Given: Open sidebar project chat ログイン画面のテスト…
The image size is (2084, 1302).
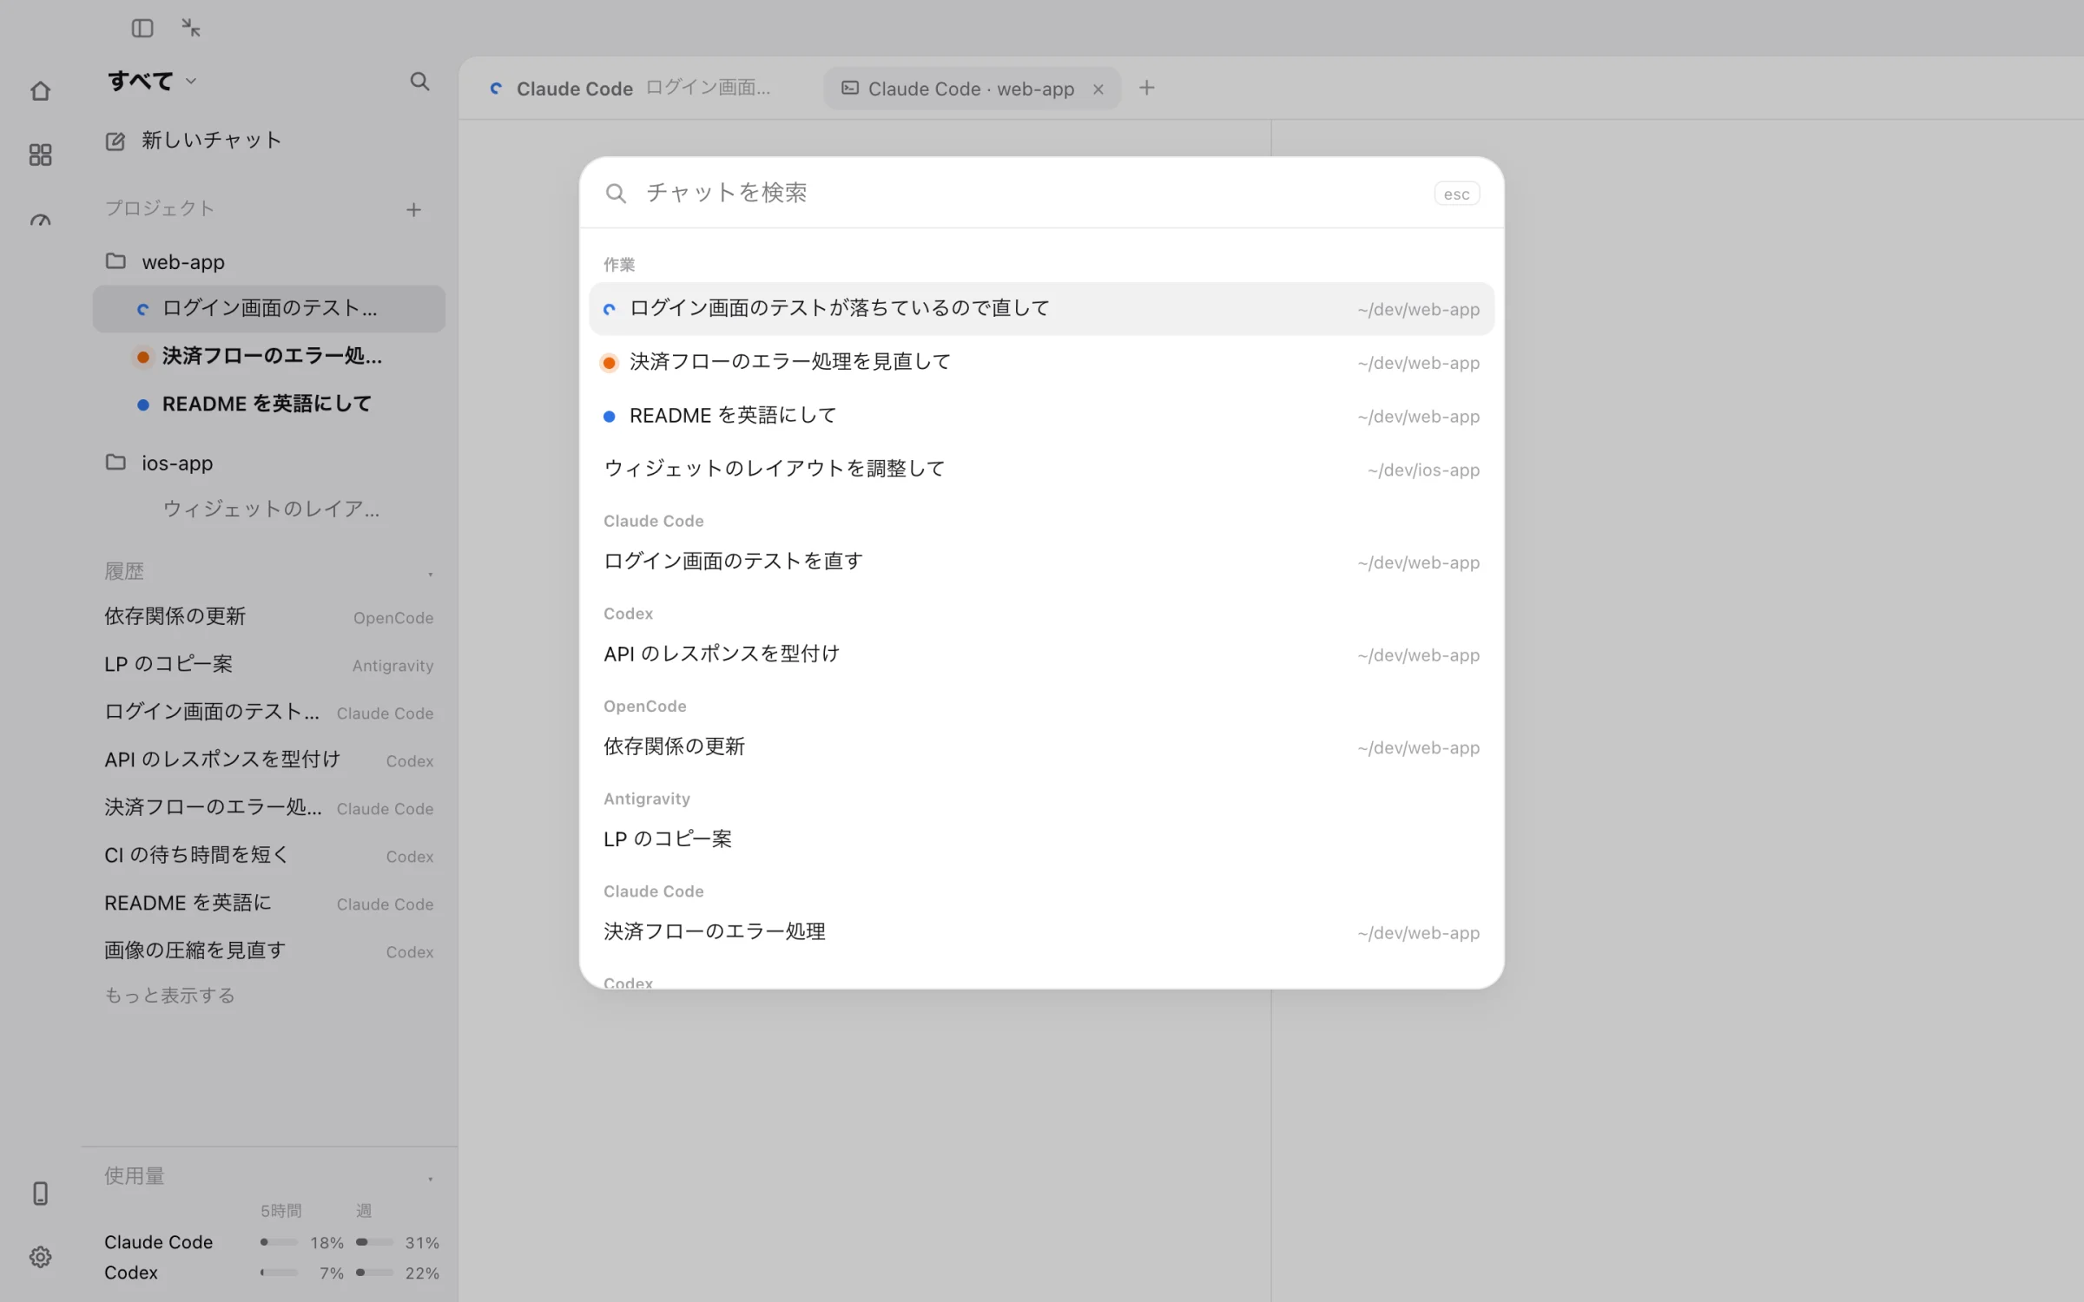Looking at the screenshot, I should [x=269, y=308].
